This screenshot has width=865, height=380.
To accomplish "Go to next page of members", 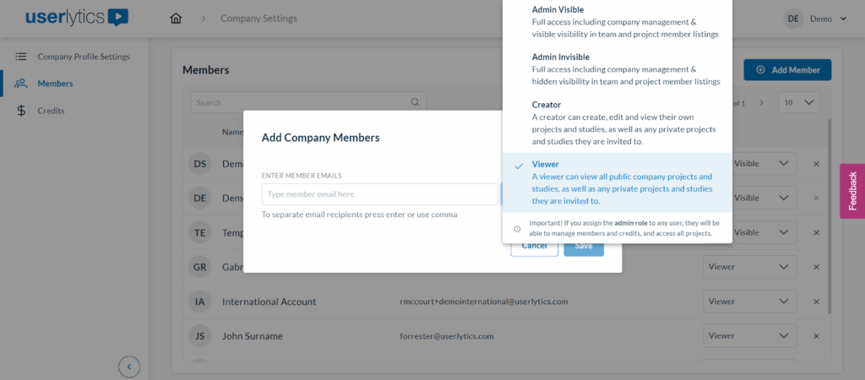I will click(x=760, y=103).
